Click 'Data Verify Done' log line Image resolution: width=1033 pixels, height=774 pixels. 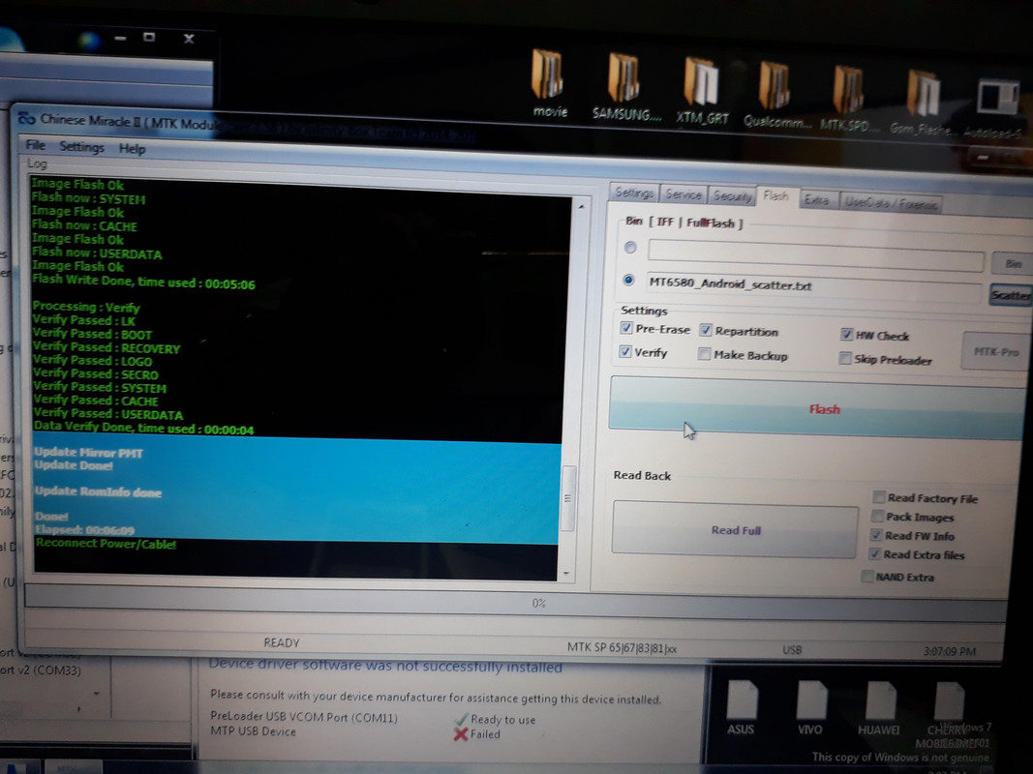pos(143,428)
